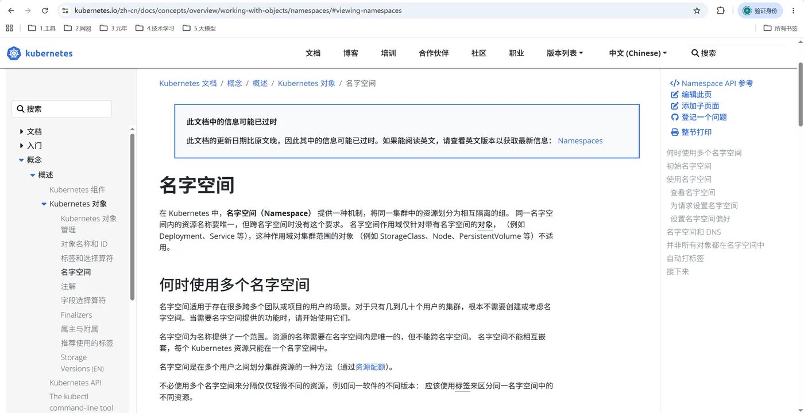
Task: Open 推荐使用的标签 in the sidebar
Action: click(87, 343)
